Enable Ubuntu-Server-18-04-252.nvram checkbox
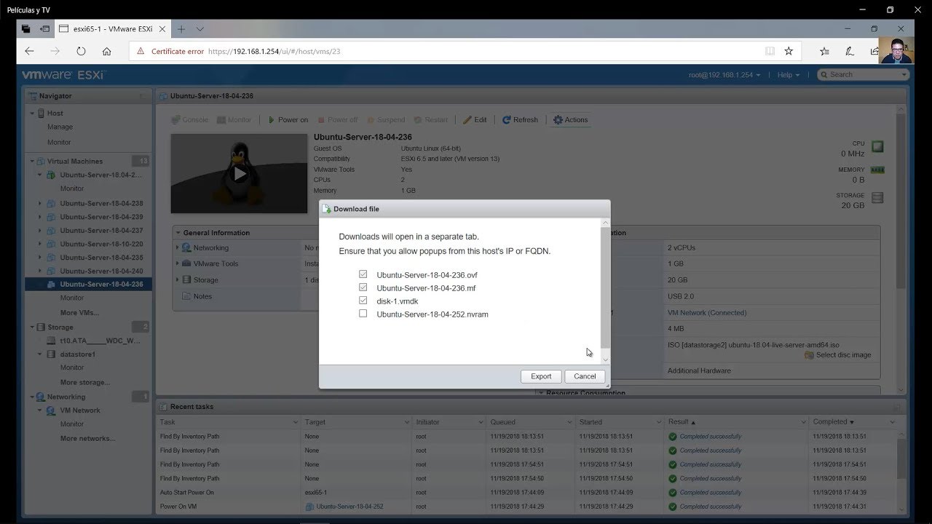This screenshot has width=932, height=524. pos(363,314)
